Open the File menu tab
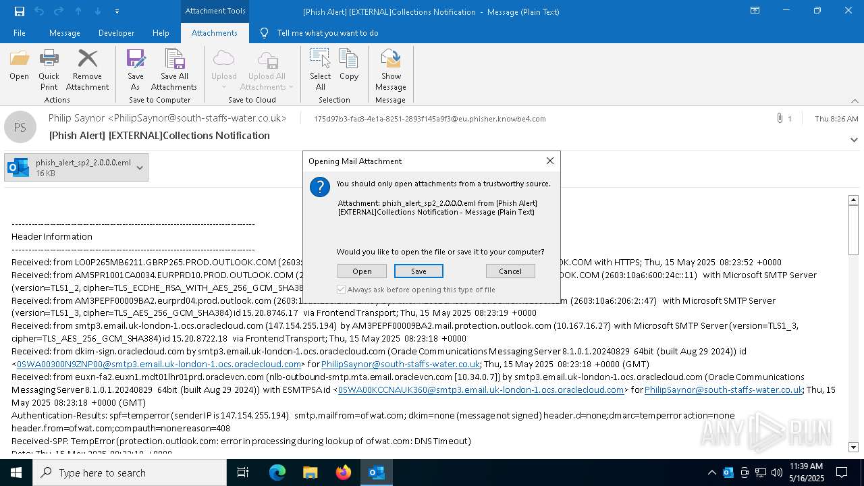The width and height of the screenshot is (864, 486). 20,33
